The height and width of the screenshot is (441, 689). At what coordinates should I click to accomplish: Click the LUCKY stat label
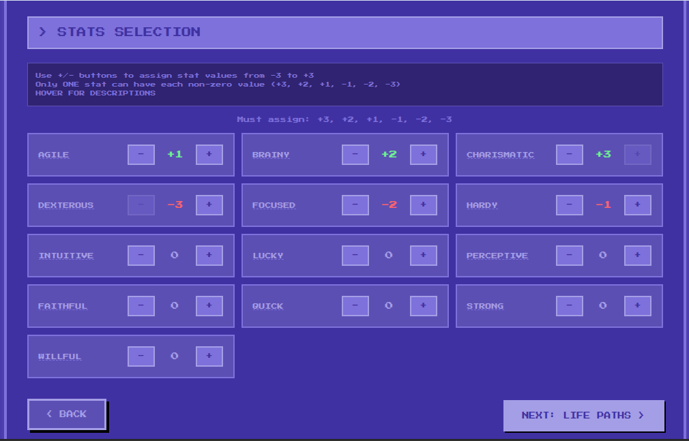click(x=268, y=256)
